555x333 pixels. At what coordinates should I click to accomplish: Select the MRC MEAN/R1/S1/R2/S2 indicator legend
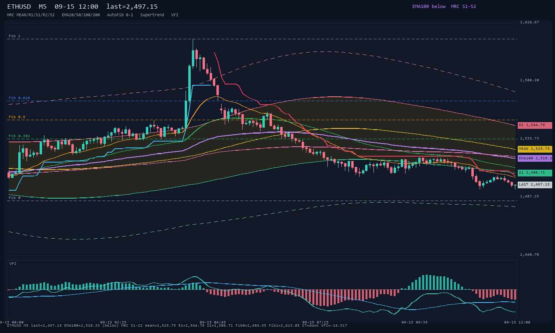click(31, 15)
